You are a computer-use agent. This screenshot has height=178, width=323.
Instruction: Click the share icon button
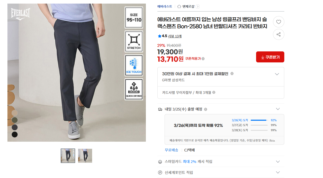(x=279, y=35)
